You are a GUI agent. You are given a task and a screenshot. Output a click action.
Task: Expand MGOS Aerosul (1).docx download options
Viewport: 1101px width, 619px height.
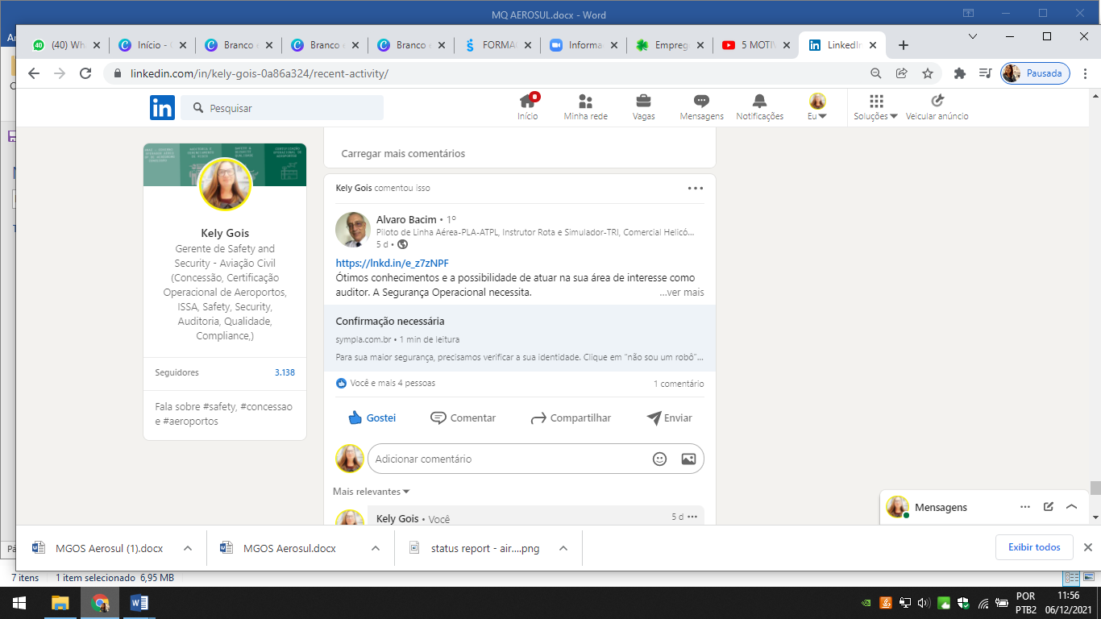(188, 548)
